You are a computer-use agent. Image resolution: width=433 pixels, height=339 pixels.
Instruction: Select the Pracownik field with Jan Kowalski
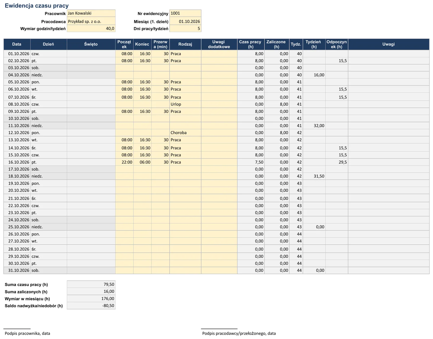click(91, 13)
